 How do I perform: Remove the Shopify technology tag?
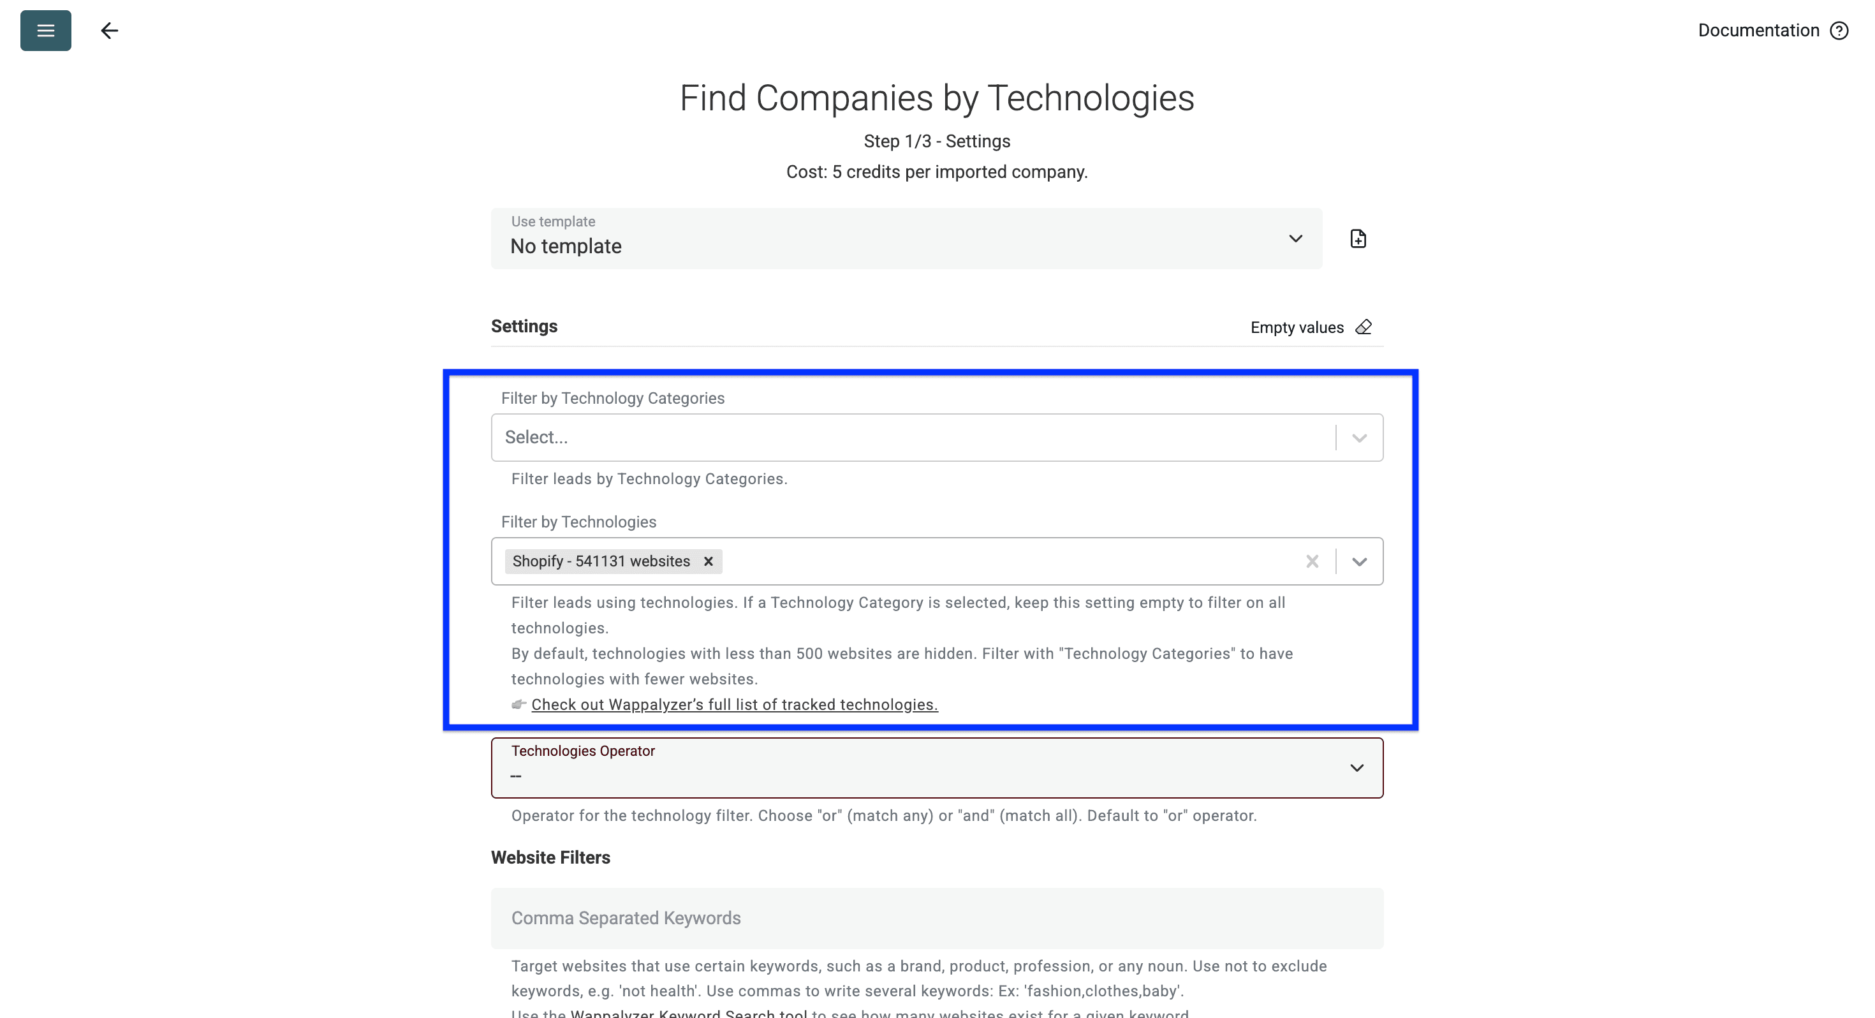tap(708, 561)
